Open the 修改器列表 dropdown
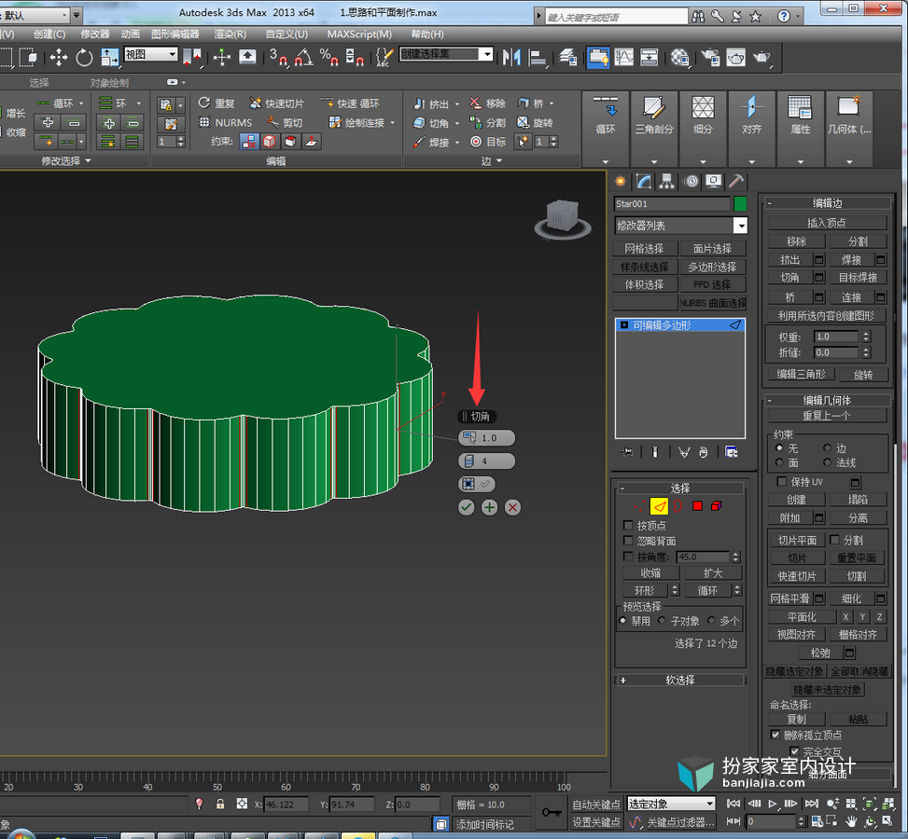Screen dimensions: 908x839 (x=680, y=225)
